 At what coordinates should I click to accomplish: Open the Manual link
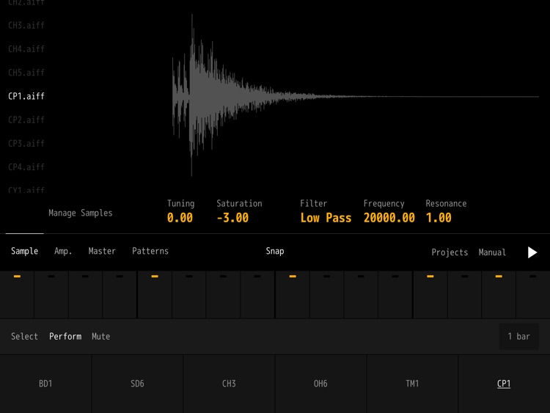[x=492, y=252]
